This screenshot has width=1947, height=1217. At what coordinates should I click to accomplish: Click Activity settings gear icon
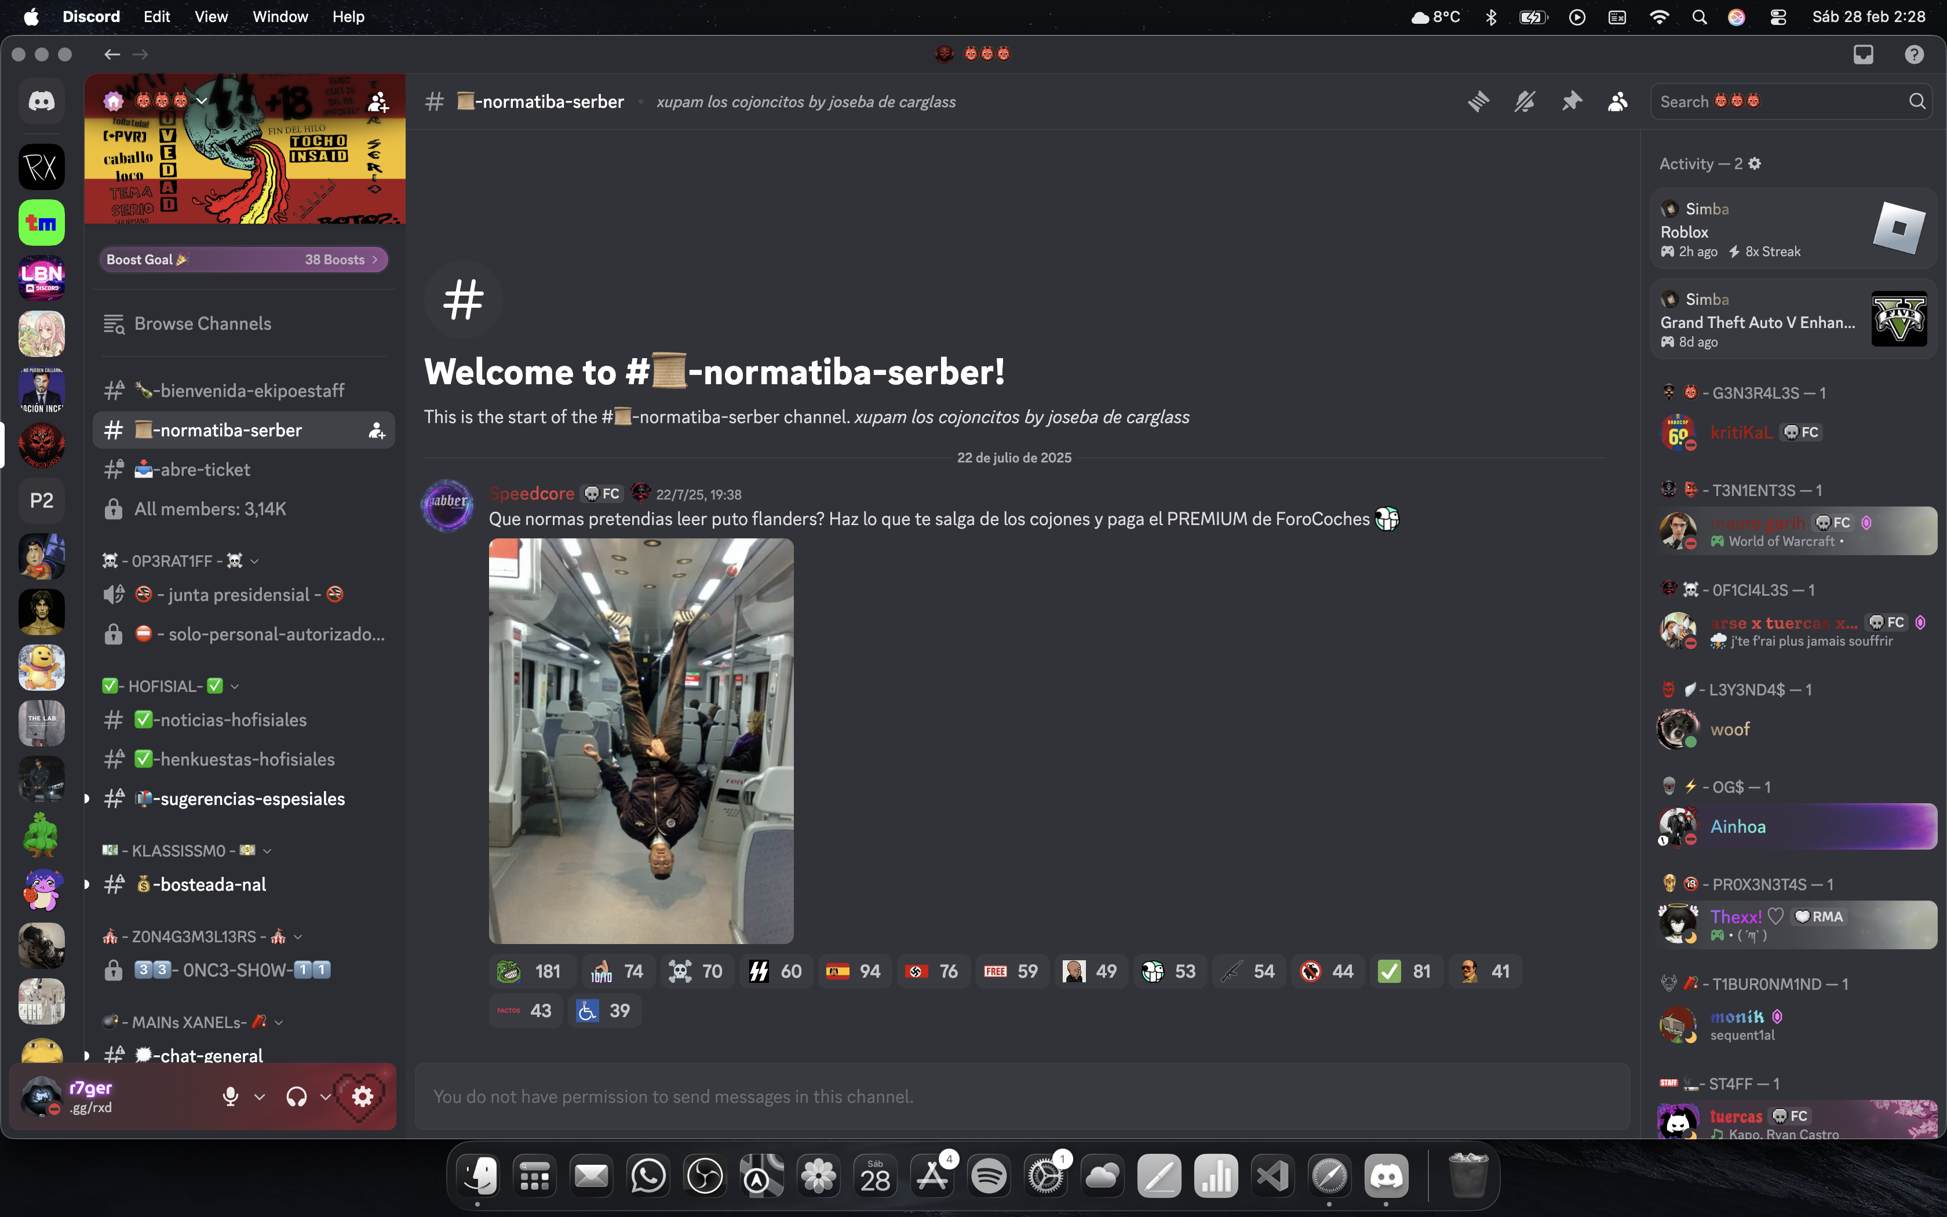(x=1755, y=163)
